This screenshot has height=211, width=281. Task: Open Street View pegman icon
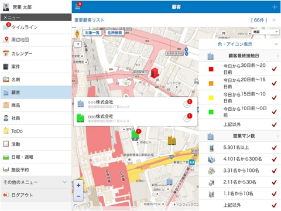click(x=77, y=34)
